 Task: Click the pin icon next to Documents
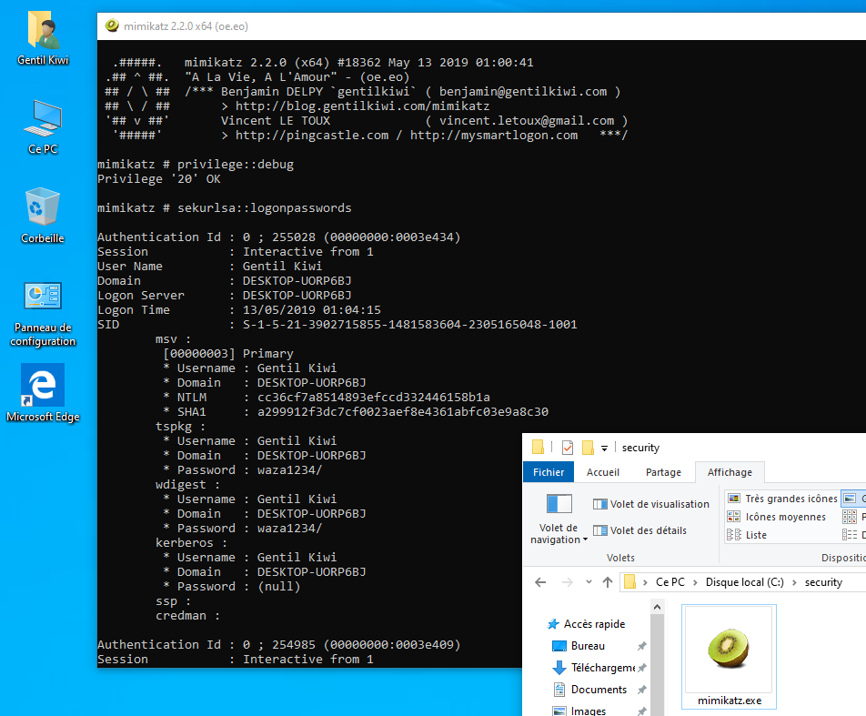pos(642,690)
